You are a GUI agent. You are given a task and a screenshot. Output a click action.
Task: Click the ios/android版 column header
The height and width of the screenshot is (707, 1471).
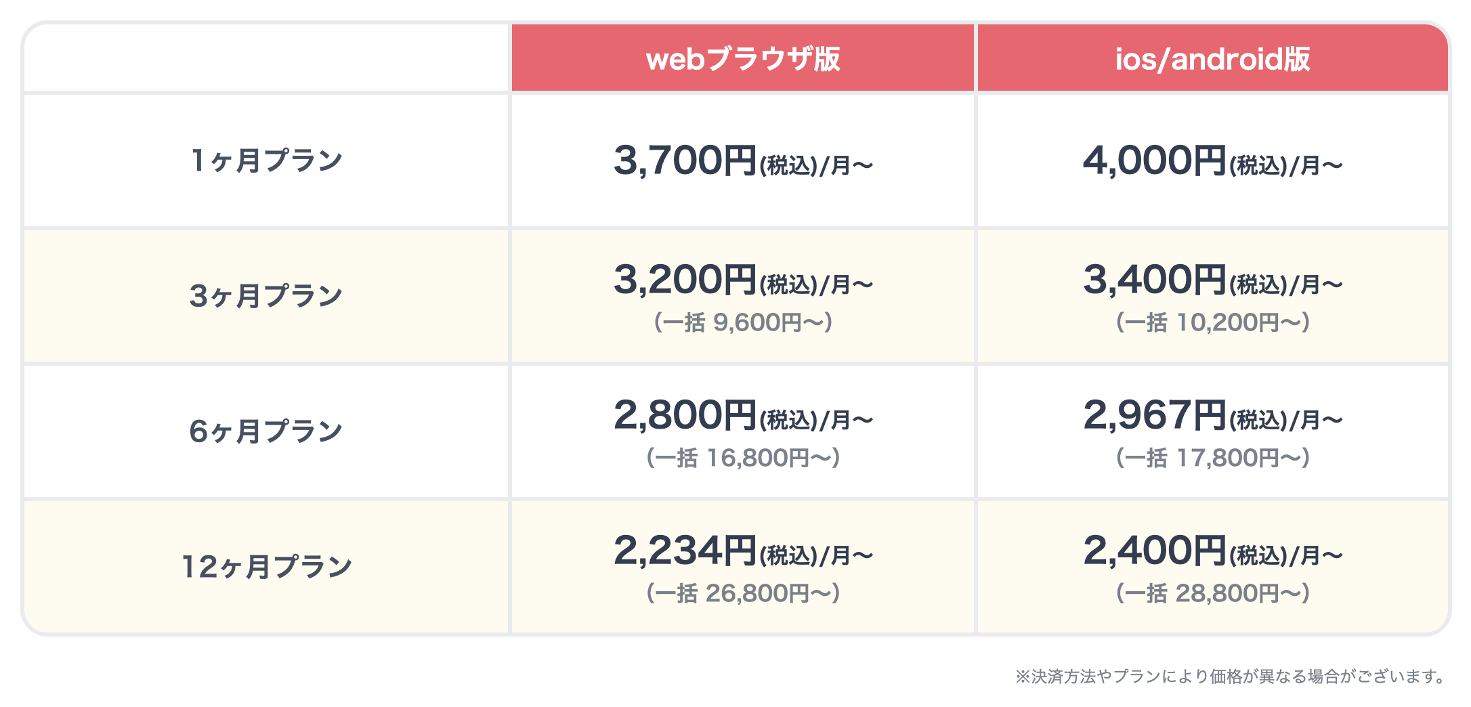pos(1212,59)
